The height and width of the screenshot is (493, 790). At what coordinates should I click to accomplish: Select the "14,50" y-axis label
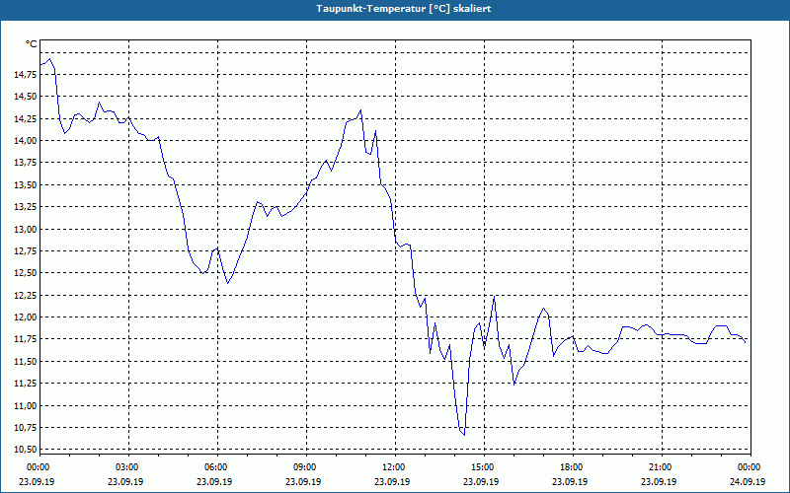tap(25, 97)
